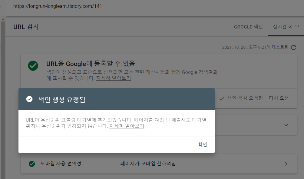Click the 색인 생성 요청됨 dialog title

[x=62, y=99]
